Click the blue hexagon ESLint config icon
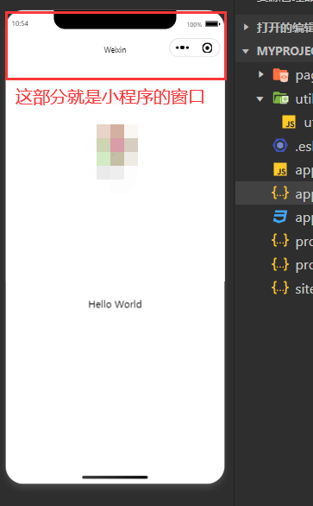 [280, 146]
